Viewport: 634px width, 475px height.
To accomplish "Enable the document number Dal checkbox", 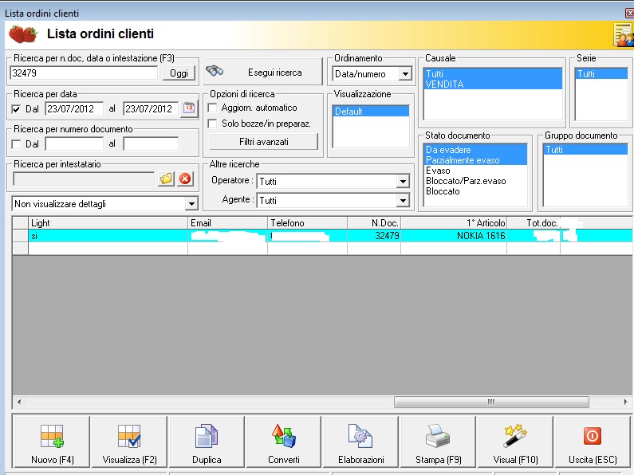I will click(16, 144).
